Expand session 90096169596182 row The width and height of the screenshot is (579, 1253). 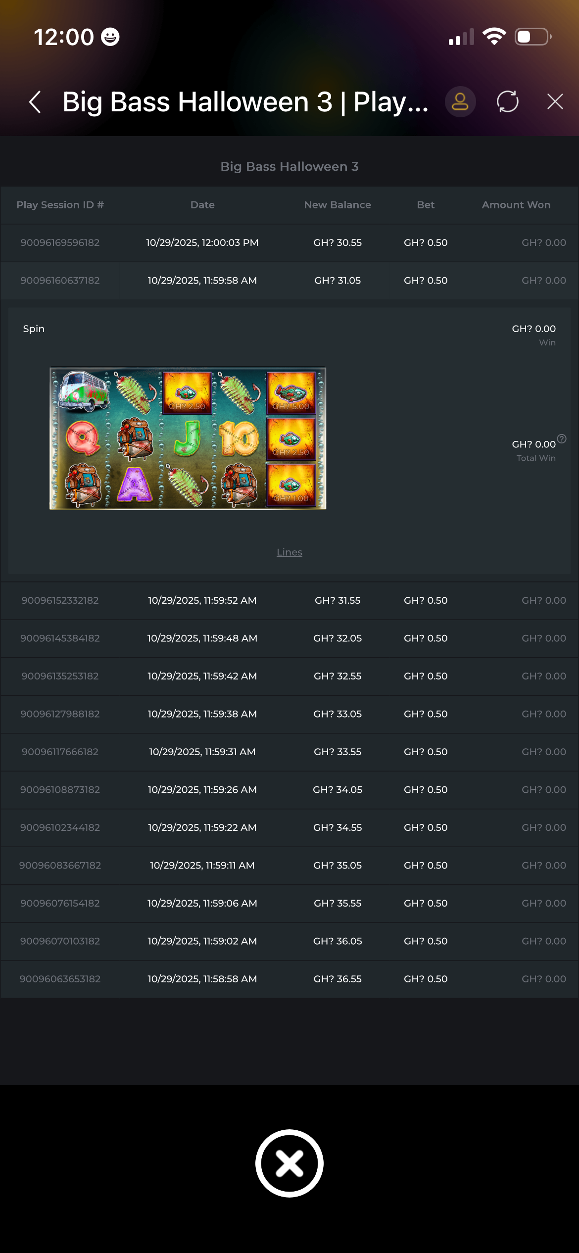pyautogui.click(x=289, y=243)
